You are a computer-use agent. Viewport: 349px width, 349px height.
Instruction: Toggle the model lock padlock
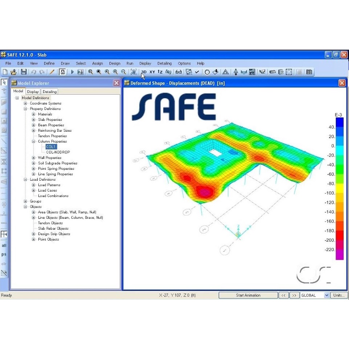[62, 72]
